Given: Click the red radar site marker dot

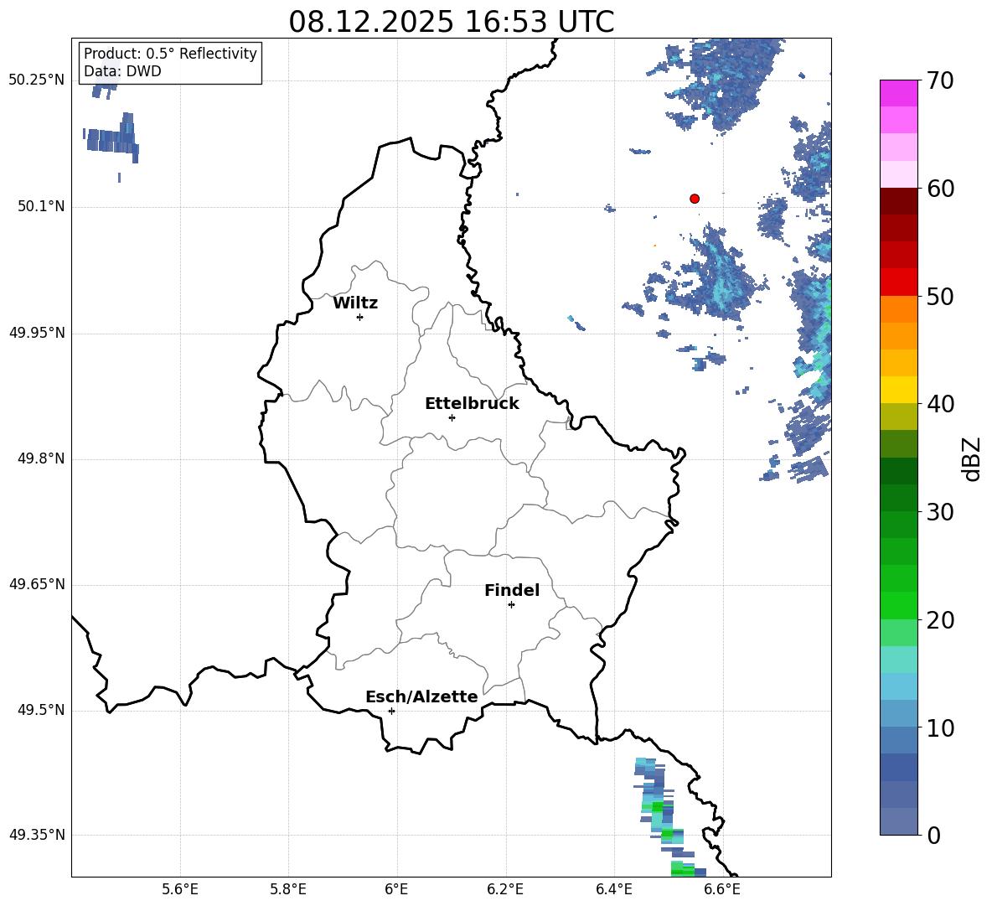Looking at the screenshot, I should coord(695,199).
